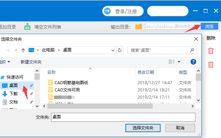221x138 pixels.
Task: Refresh the folder view
Action: [120, 50]
